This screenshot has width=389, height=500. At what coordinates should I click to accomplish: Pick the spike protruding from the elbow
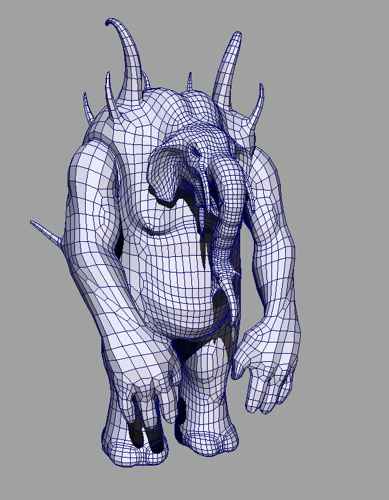[46, 232]
